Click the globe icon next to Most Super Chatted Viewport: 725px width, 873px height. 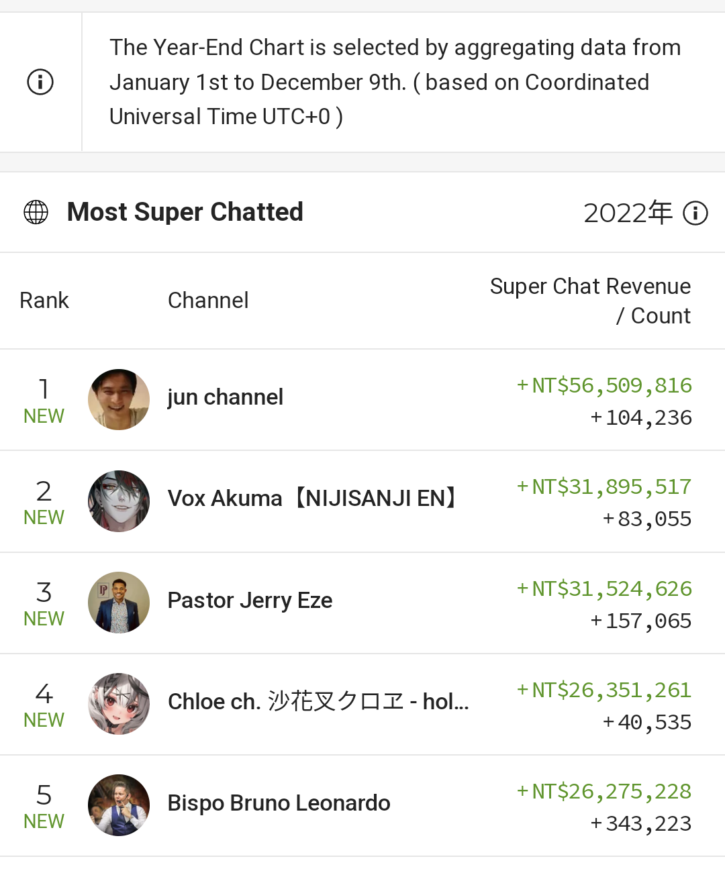coord(36,212)
